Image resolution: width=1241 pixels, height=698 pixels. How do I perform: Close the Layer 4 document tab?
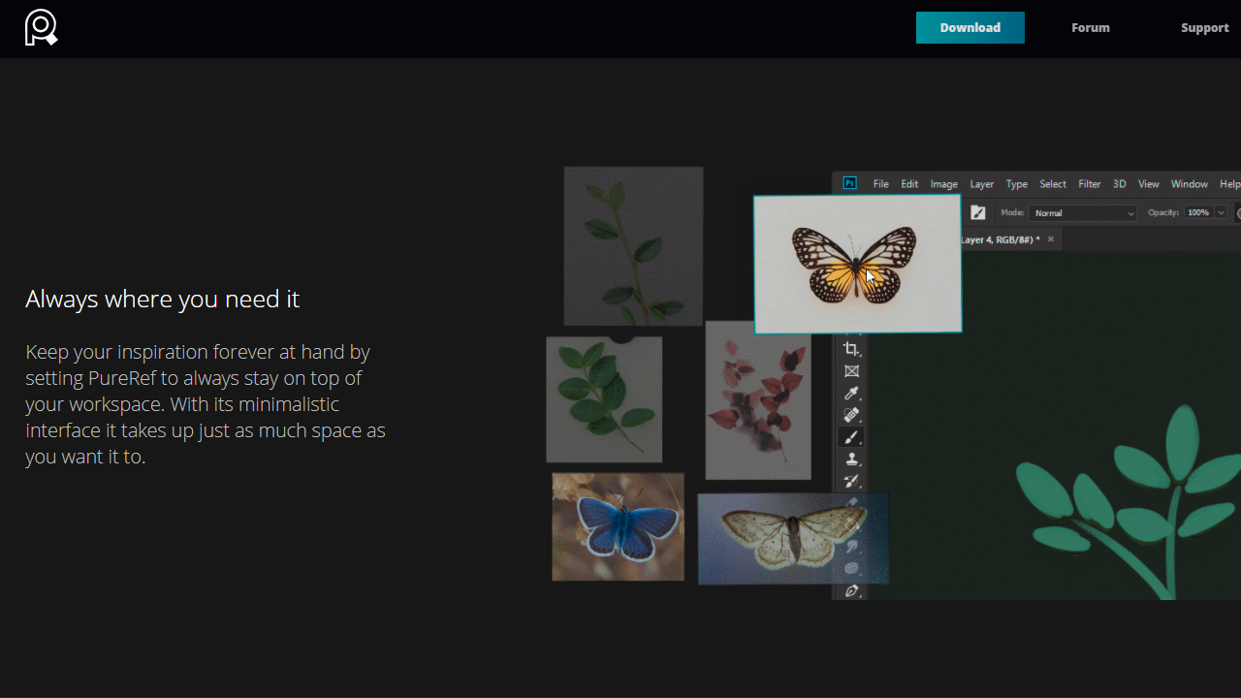[1051, 239]
